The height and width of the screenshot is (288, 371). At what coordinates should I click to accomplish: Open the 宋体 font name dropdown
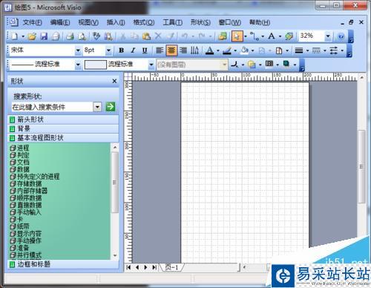tap(78, 50)
